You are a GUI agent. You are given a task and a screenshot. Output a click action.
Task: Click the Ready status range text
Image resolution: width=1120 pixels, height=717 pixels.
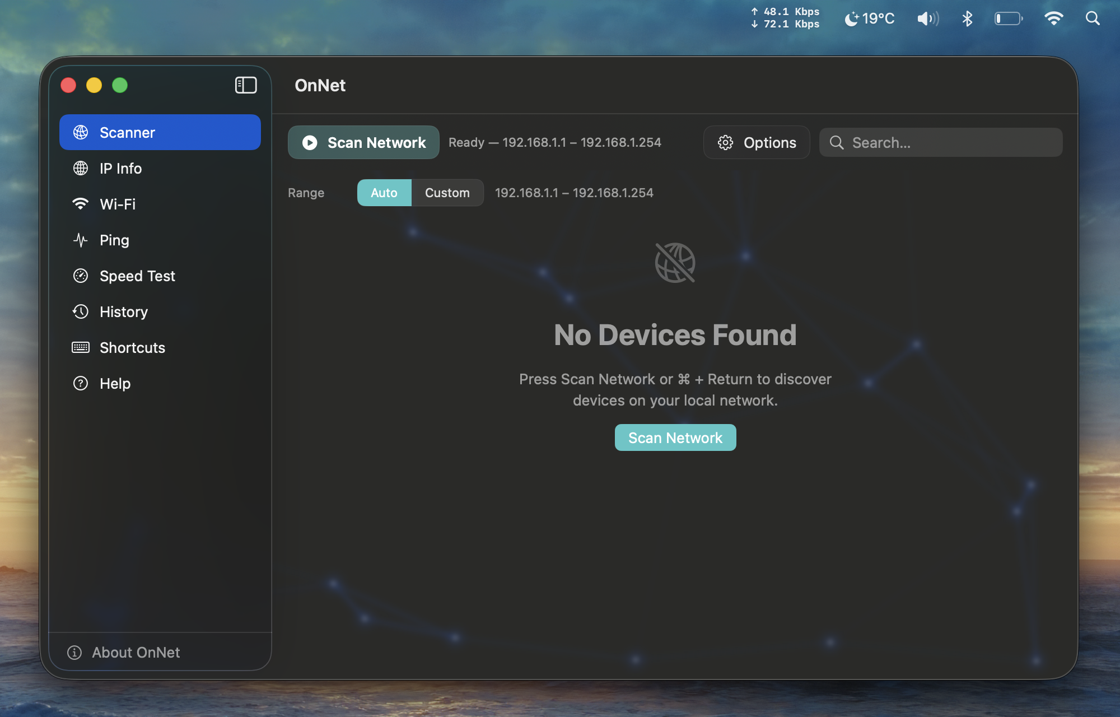tap(555, 142)
